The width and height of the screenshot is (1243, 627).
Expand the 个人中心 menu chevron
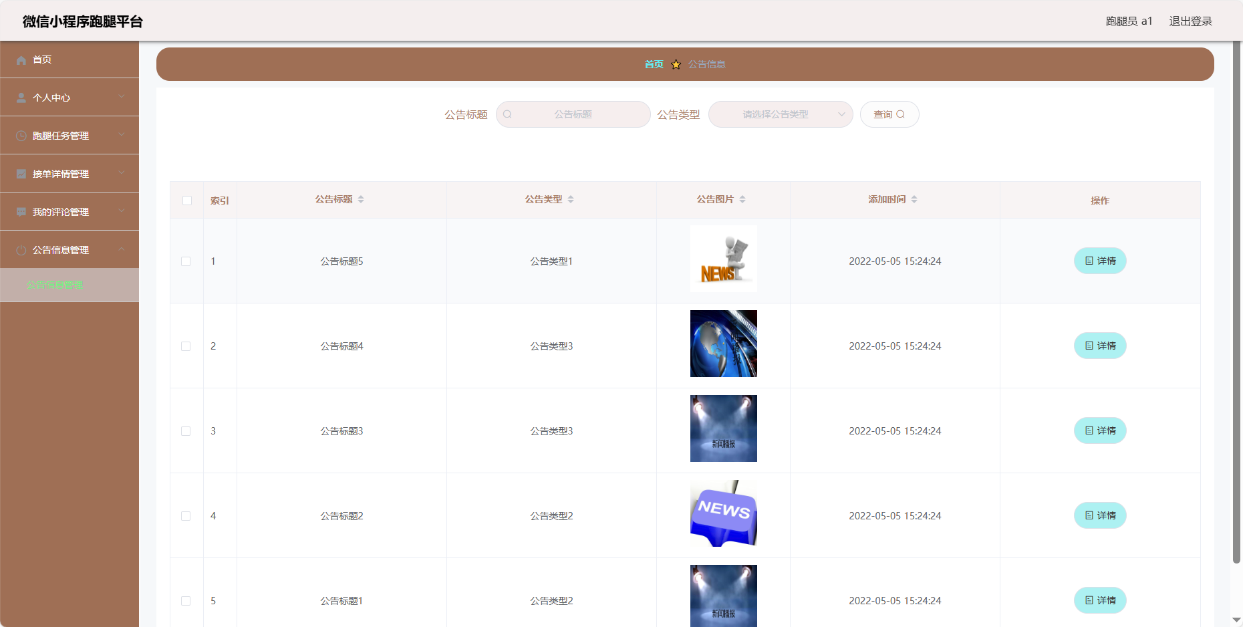[122, 97]
